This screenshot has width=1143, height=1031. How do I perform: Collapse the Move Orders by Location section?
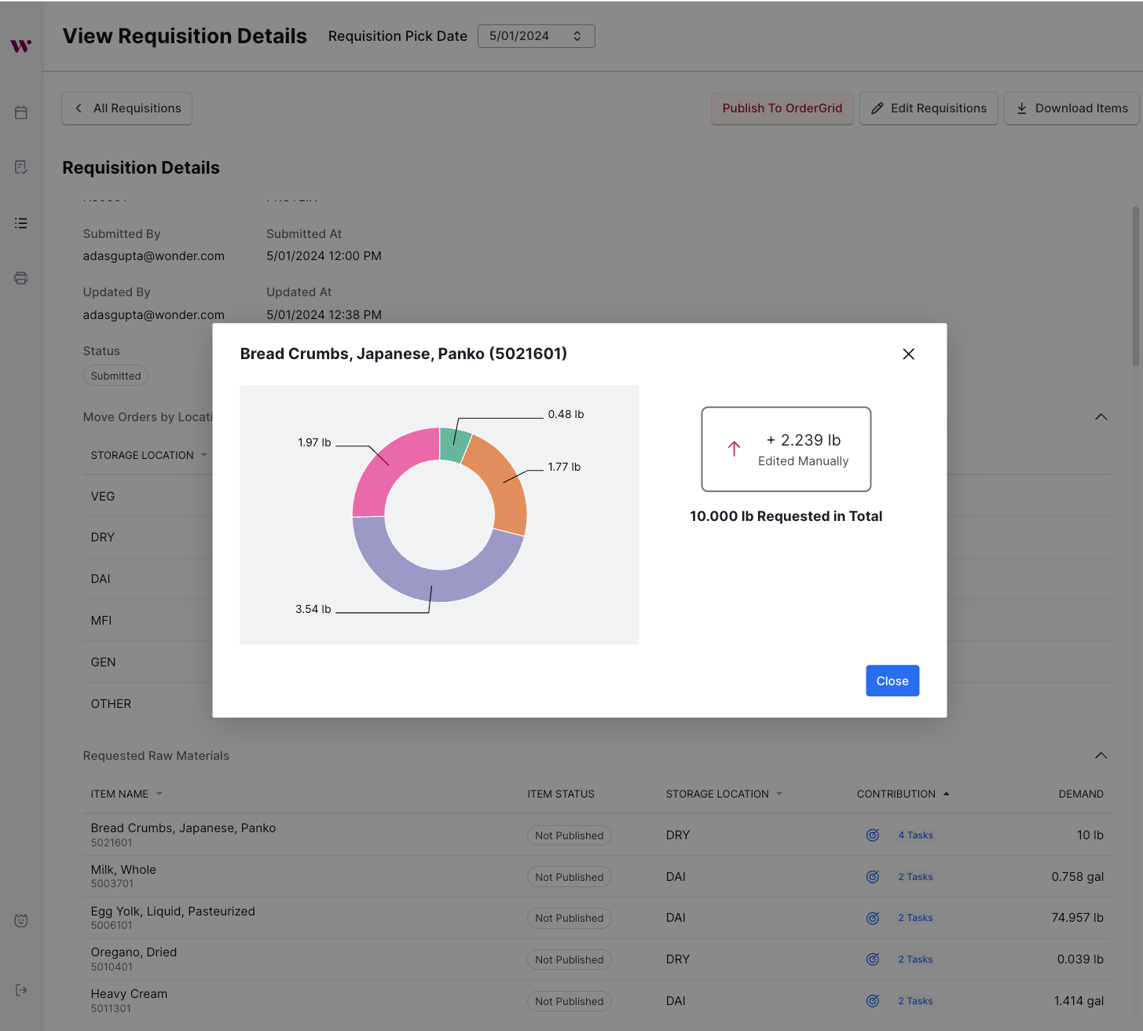[1101, 416]
